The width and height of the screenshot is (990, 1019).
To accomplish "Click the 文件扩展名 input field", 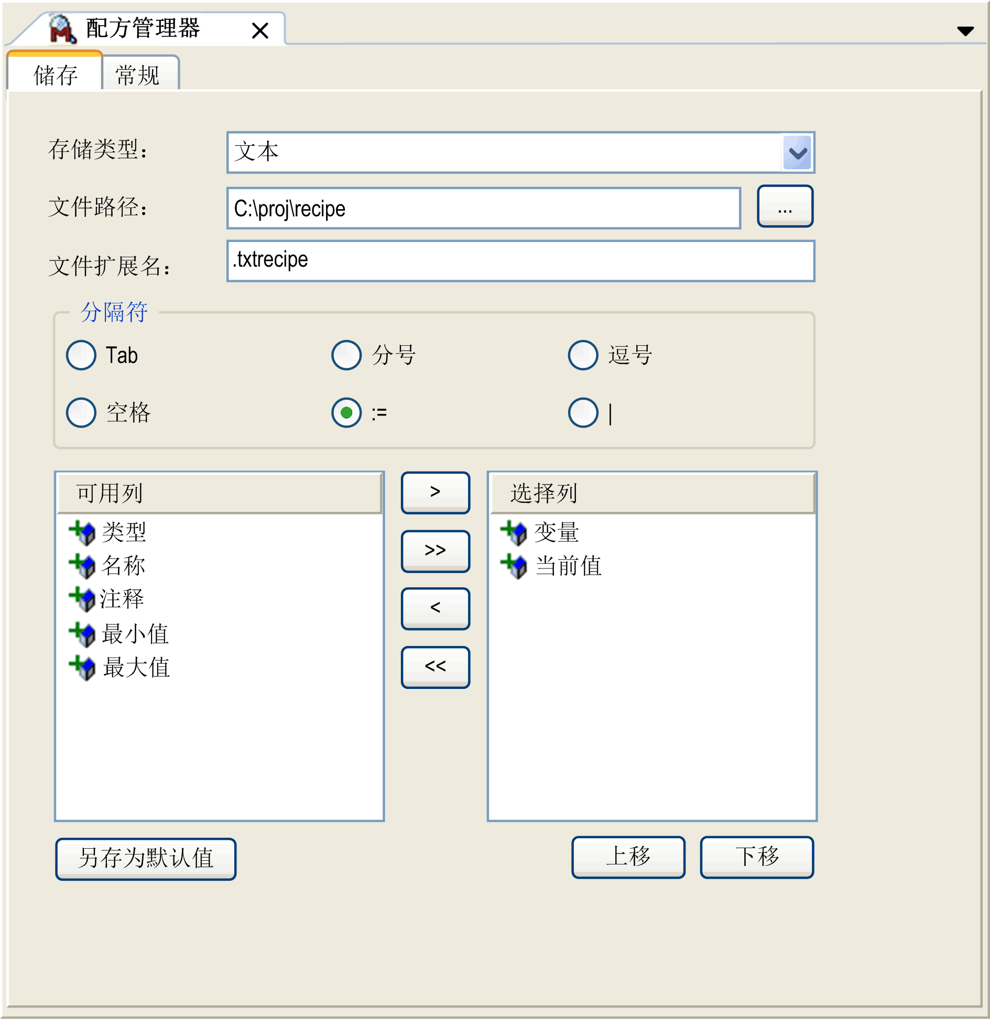I will (x=520, y=261).
